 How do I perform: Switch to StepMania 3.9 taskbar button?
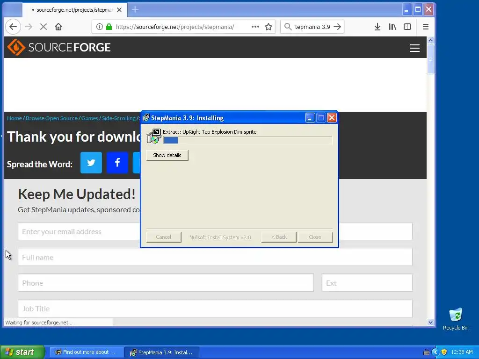point(162,352)
